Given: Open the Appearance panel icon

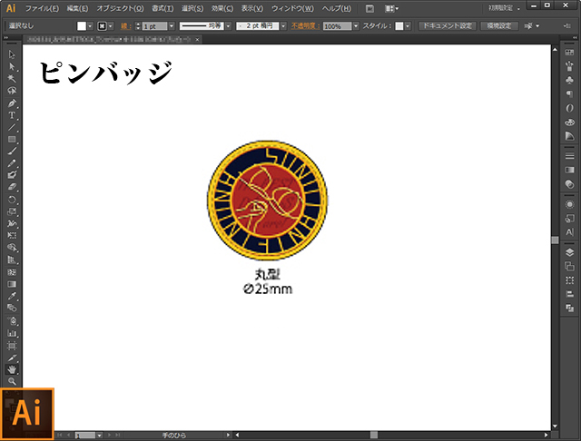Looking at the screenshot, I should coord(569,204).
